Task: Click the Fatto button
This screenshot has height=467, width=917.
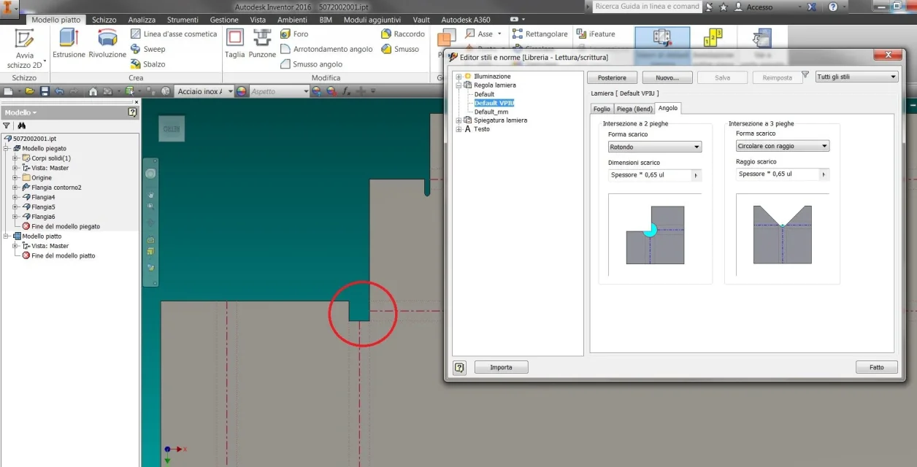Action: point(876,368)
